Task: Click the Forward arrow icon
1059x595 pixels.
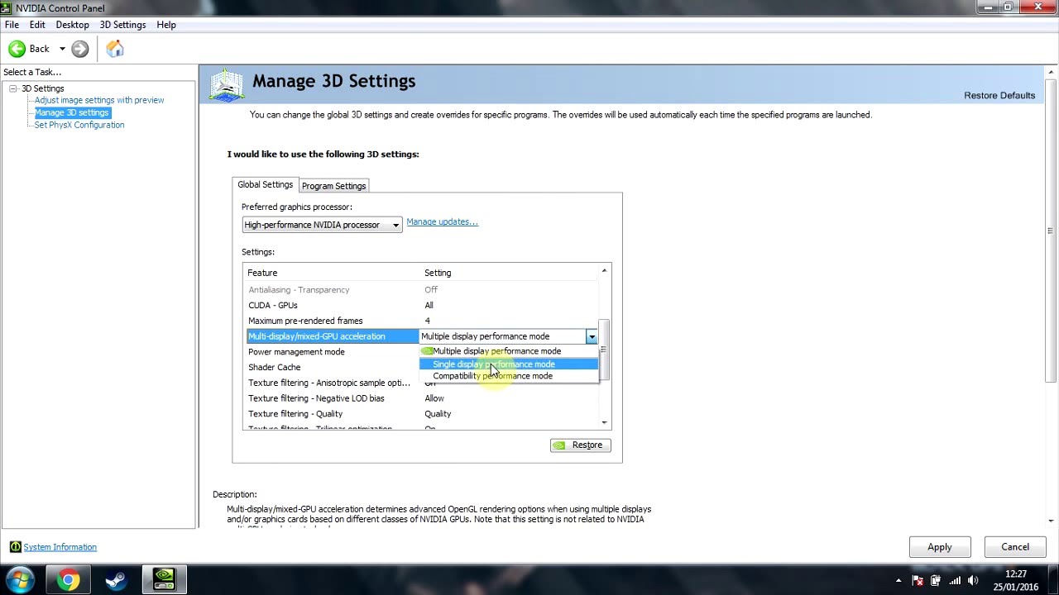Action: (79, 49)
